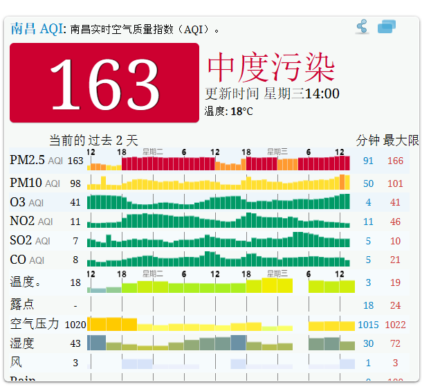Image resolution: width=422 pixels, height=387 pixels.
Task: Click pressure max value 1022
Action: click(395, 325)
